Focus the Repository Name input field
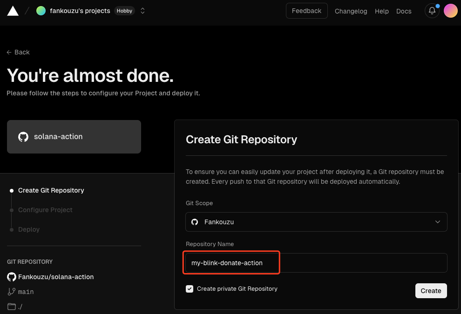The image size is (461, 314). [316, 262]
